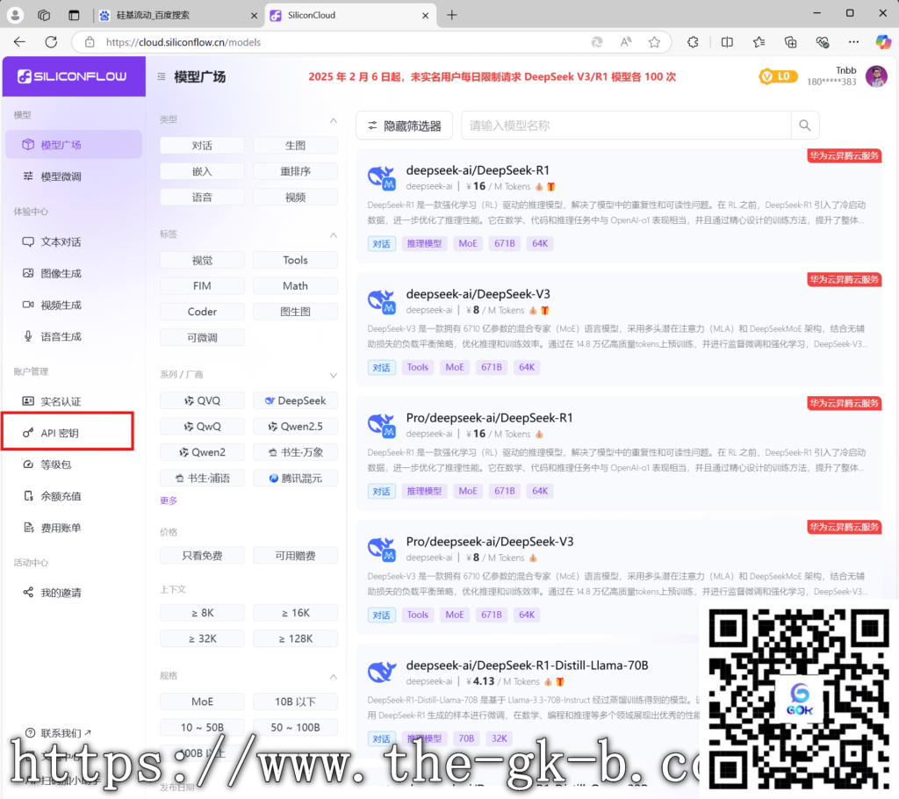Image resolution: width=899 pixels, height=799 pixels.
Task: Open 图像生成 in the sidebar
Action: point(74,273)
